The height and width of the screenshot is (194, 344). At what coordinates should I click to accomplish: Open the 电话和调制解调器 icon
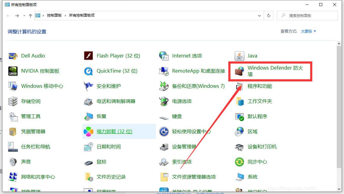(x=88, y=101)
